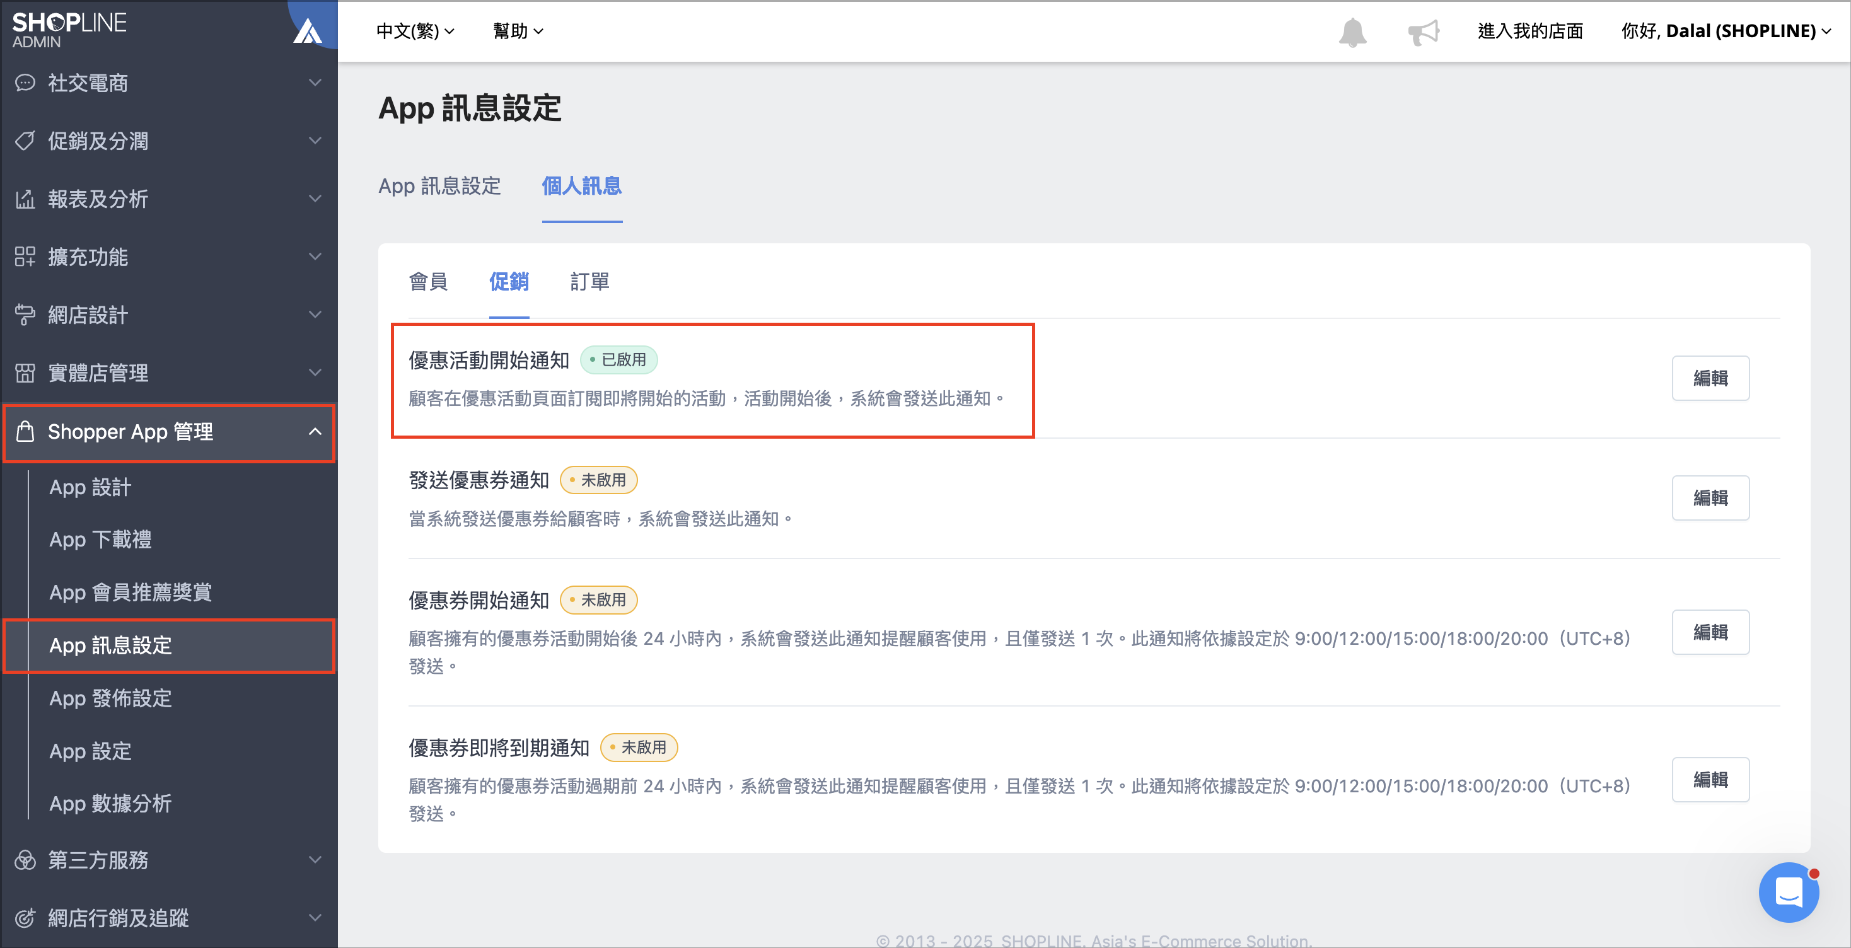Open App 數據分析 in sidebar
Screen dimensions: 1851x948
click(111, 803)
